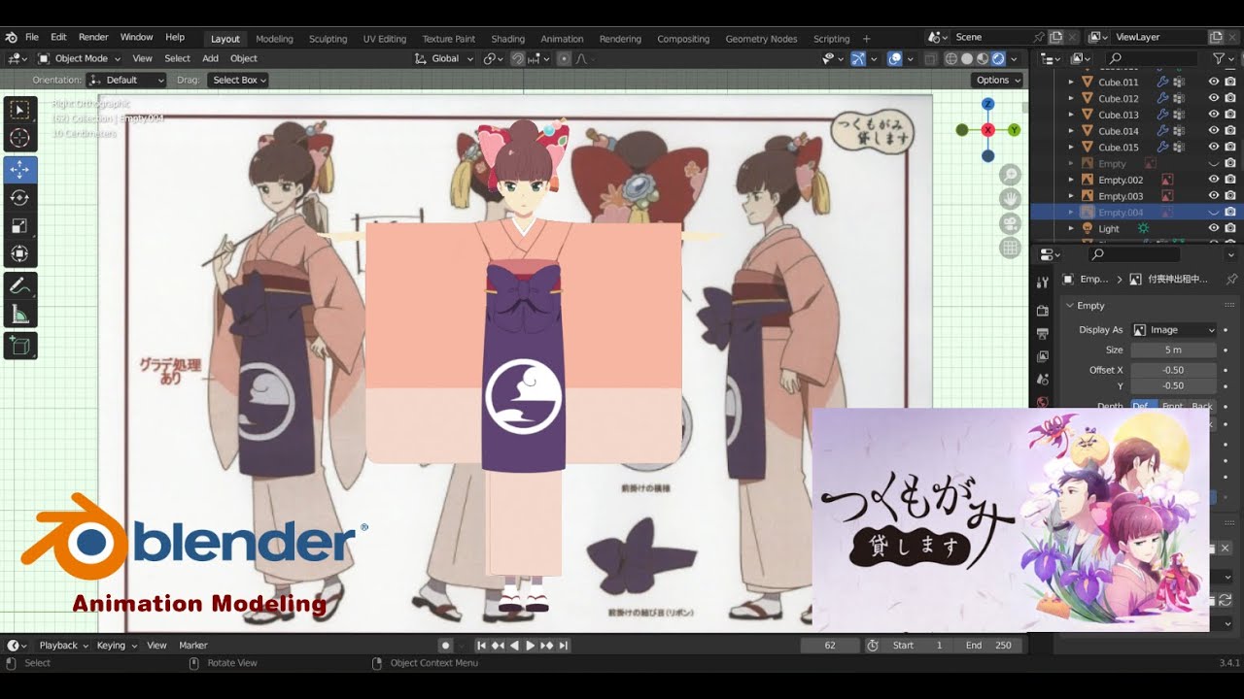Open the Drag Select Box dropdown
Viewport: 1244px width, 699px height.
point(237,81)
